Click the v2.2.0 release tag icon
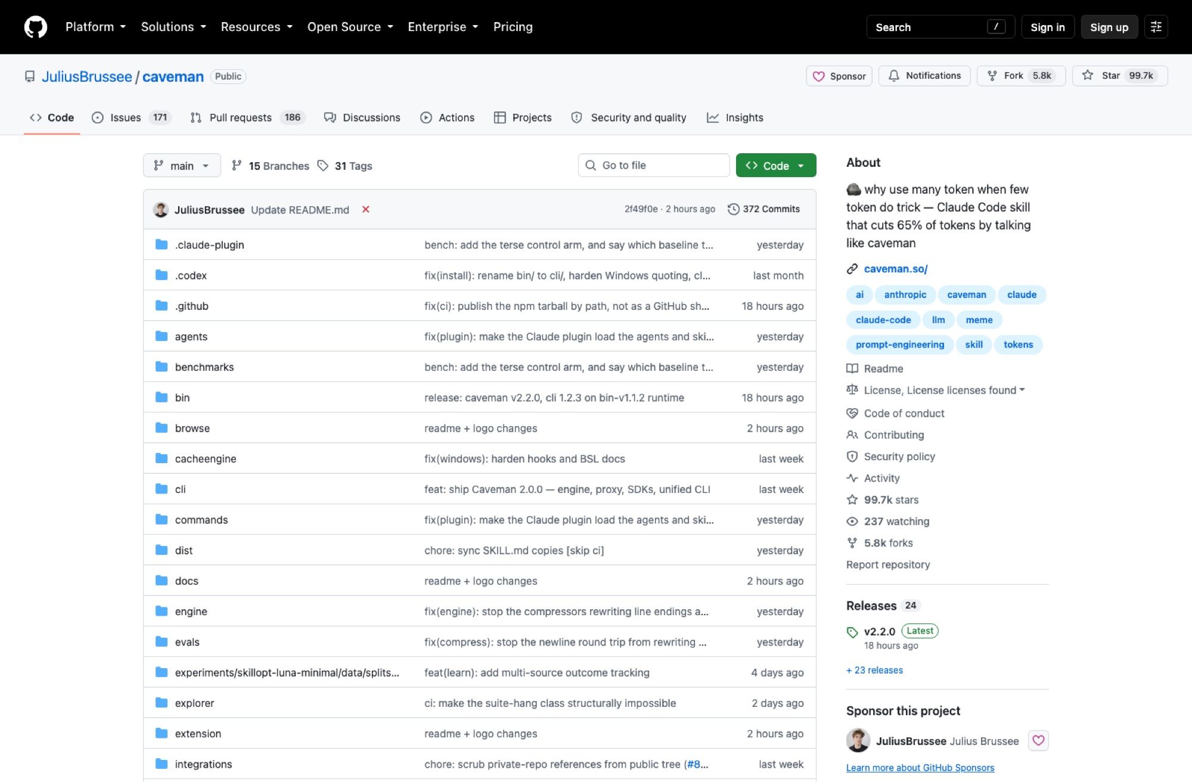 (852, 632)
